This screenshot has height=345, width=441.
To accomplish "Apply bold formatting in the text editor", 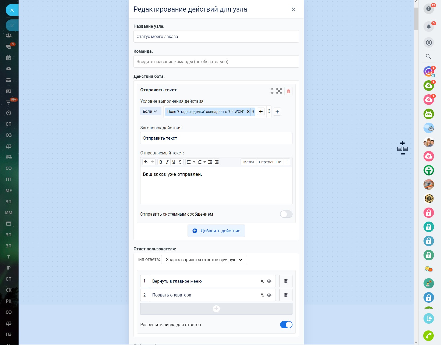I will (161, 162).
